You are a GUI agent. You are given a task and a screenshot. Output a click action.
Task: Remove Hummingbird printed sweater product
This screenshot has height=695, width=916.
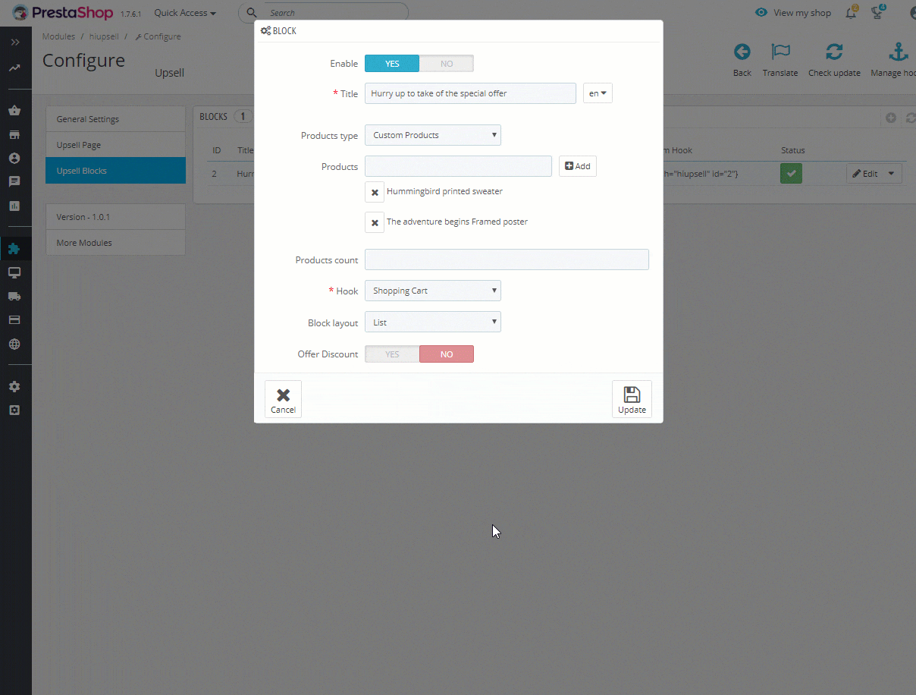click(x=375, y=192)
